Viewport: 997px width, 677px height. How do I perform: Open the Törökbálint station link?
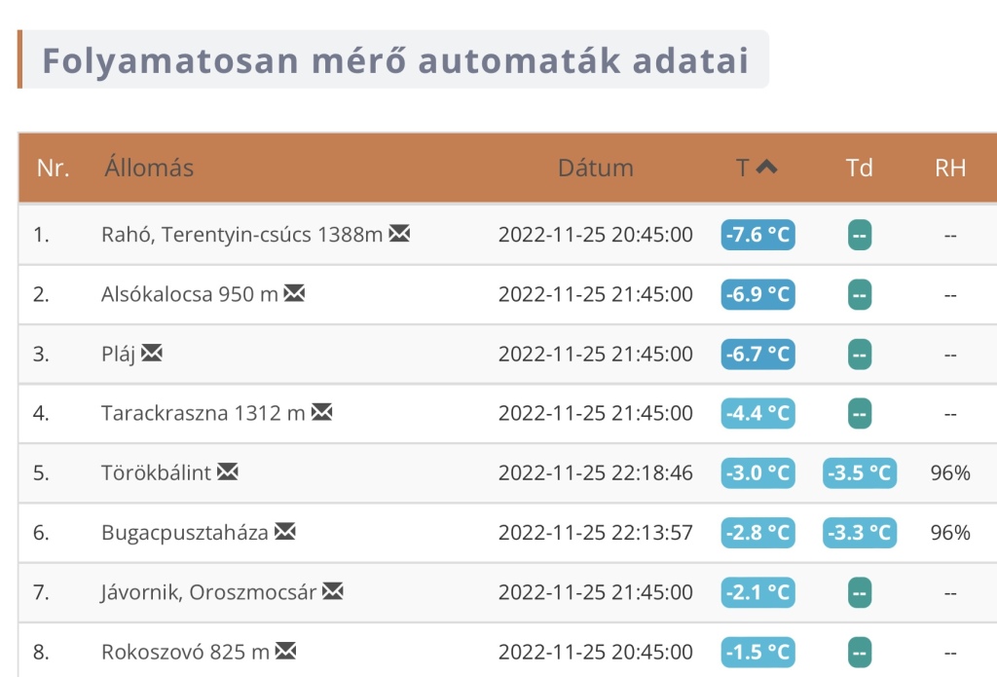pyautogui.click(x=156, y=473)
